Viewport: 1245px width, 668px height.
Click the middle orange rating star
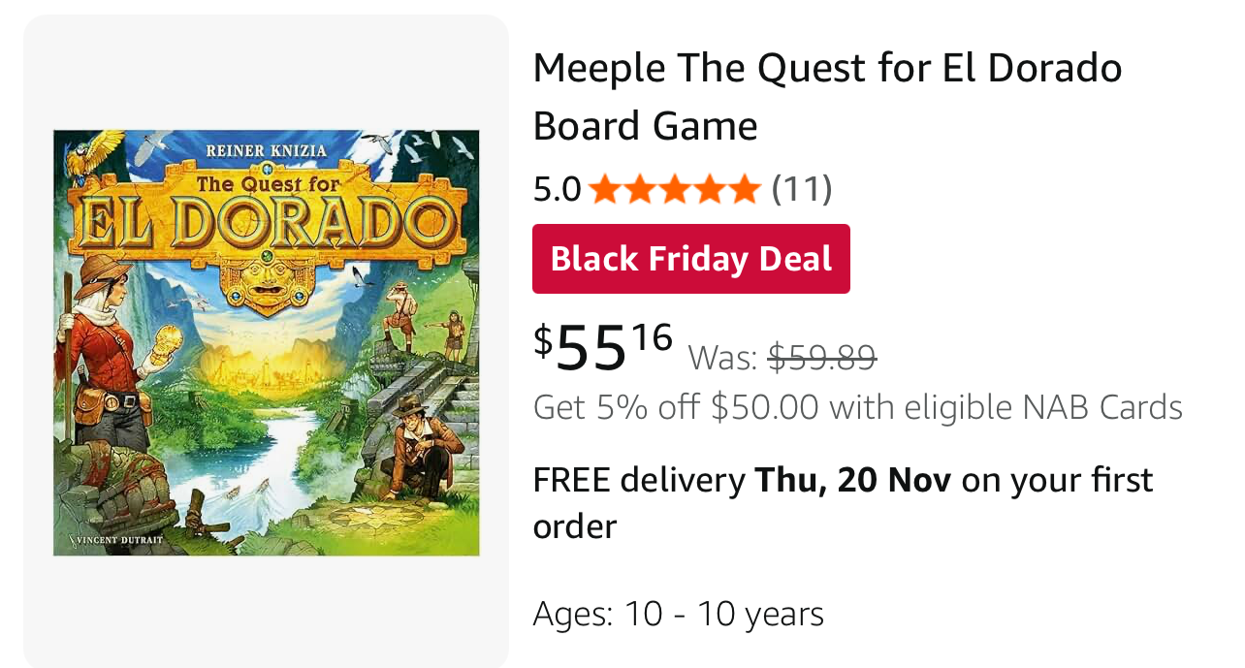click(x=674, y=189)
